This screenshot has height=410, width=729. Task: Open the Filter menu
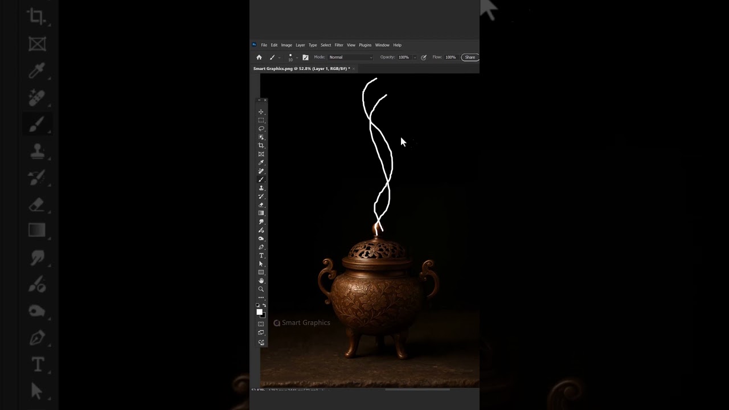tap(339, 45)
